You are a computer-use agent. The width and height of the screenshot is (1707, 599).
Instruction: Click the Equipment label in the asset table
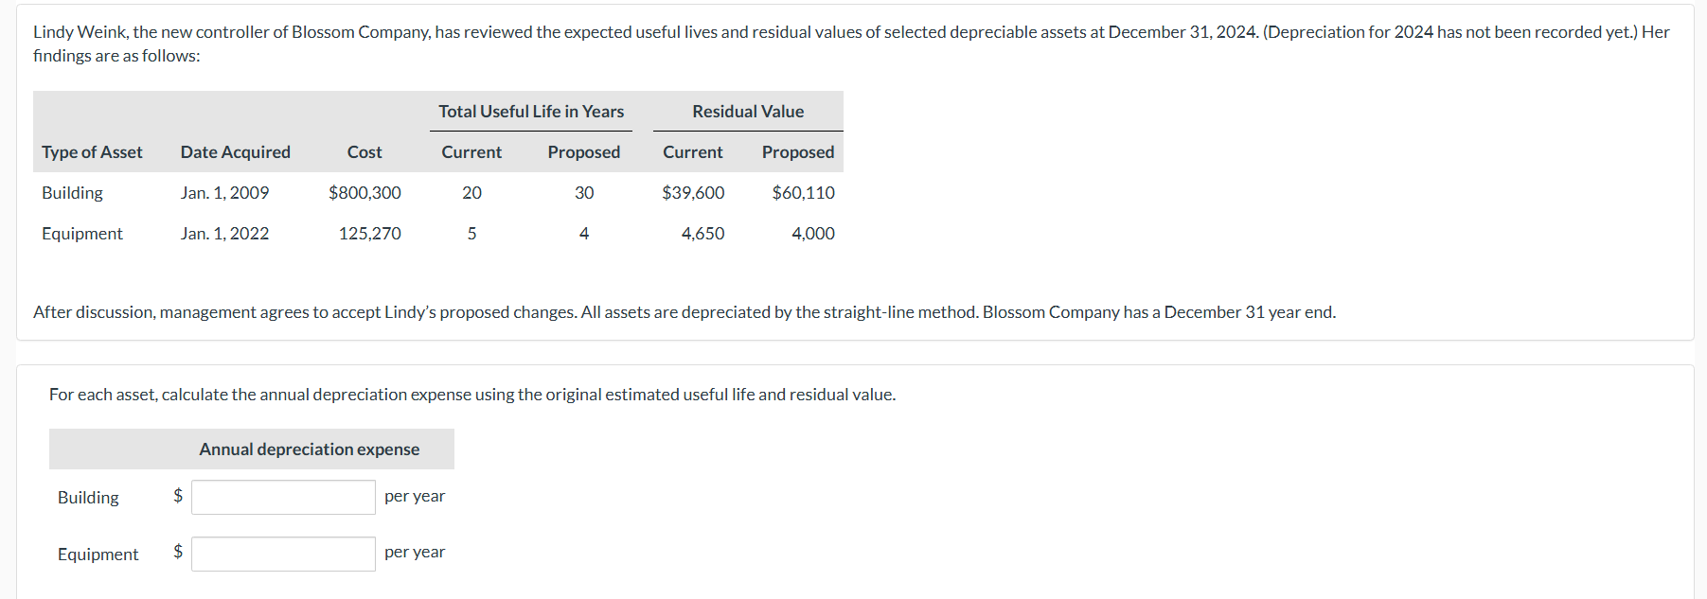pos(82,234)
